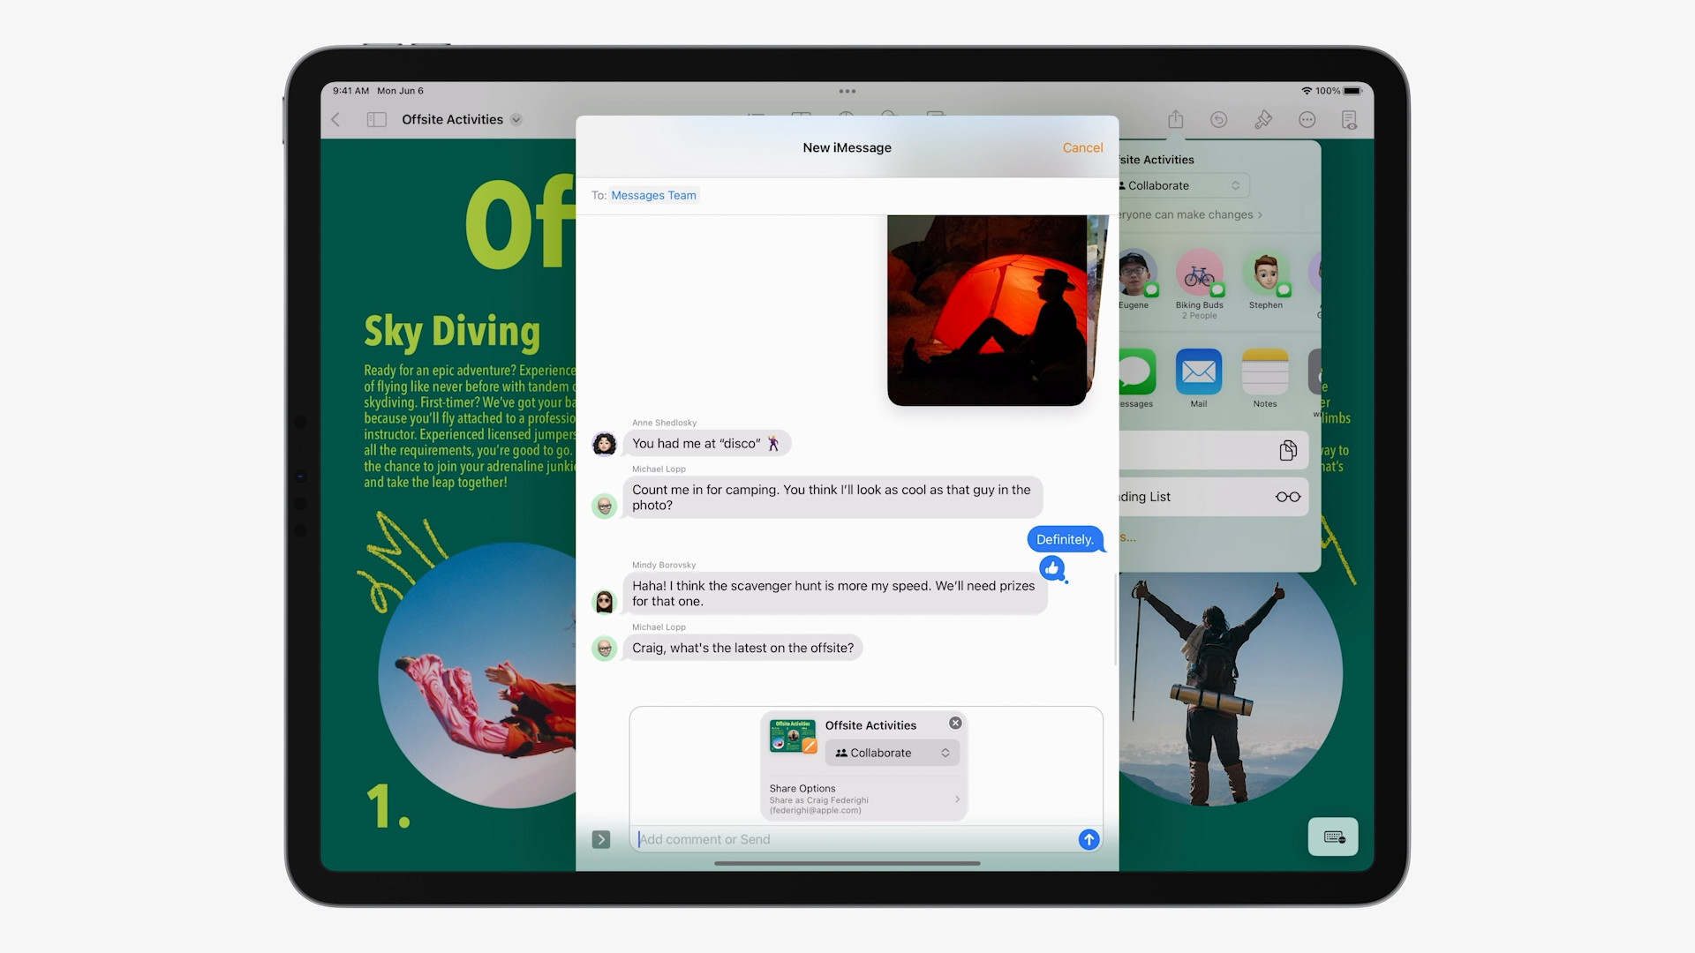The height and width of the screenshot is (953, 1695).
Task: Tap the Copy action row icon
Action: [x=1288, y=450]
